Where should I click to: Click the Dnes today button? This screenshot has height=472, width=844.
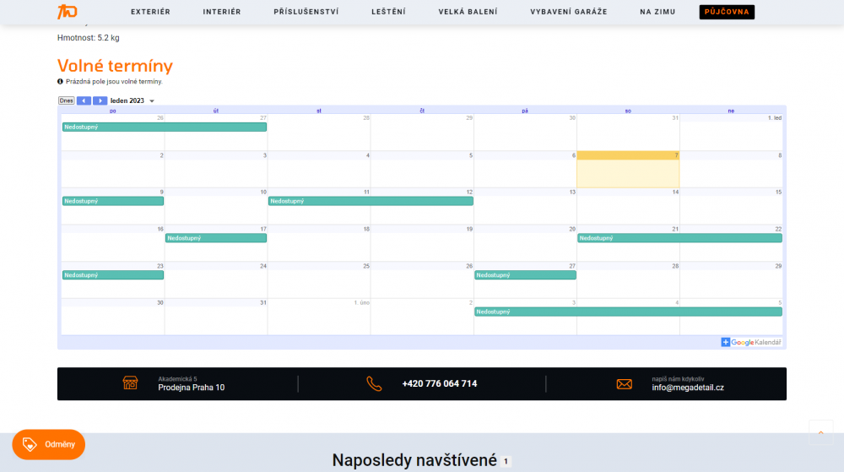(x=66, y=100)
